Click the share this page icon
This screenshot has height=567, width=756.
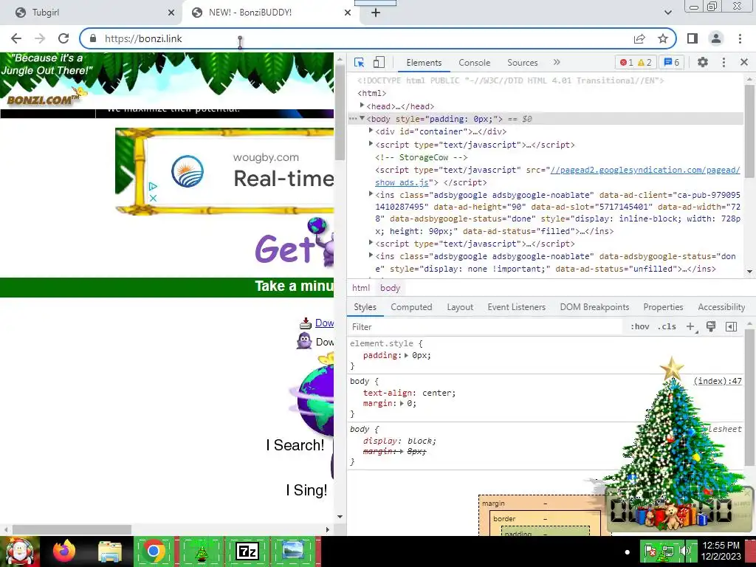(x=639, y=38)
